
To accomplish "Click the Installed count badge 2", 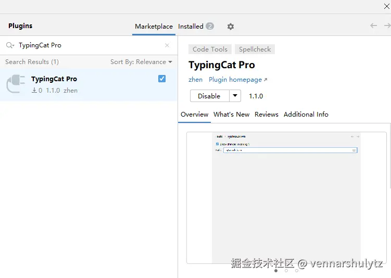I will pos(210,26).
